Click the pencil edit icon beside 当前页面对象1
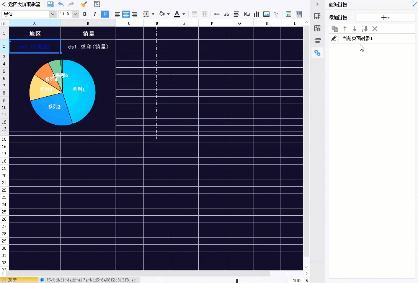 334,38
